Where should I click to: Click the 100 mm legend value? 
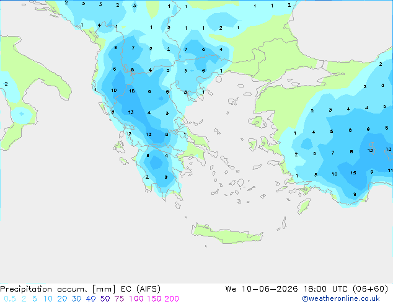pos(136,299)
